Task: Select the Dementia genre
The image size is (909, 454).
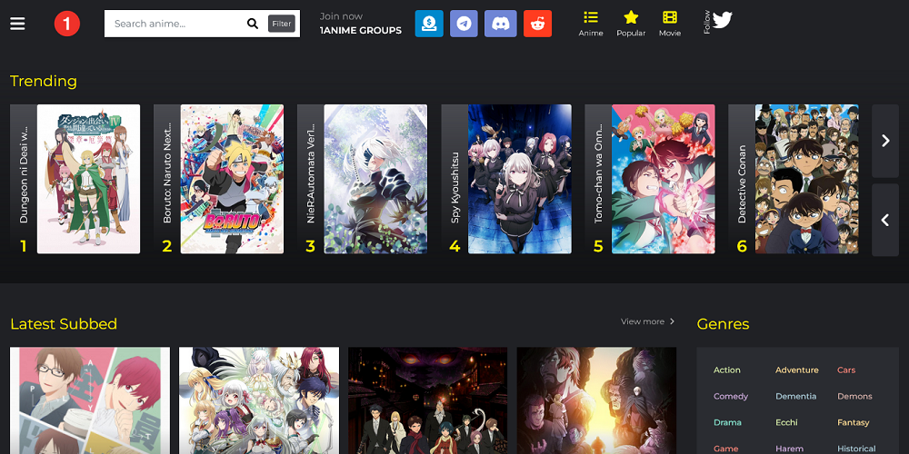Action: tap(796, 397)
